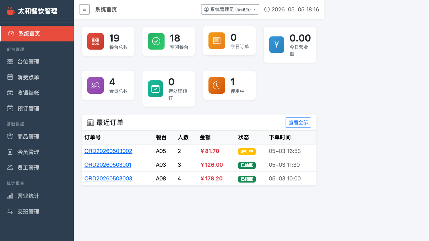Viewport: 429px width, 241px height.
Task: Click the clock icon beside the date and time
Action: pyautogui.click(x=267, y=9)
